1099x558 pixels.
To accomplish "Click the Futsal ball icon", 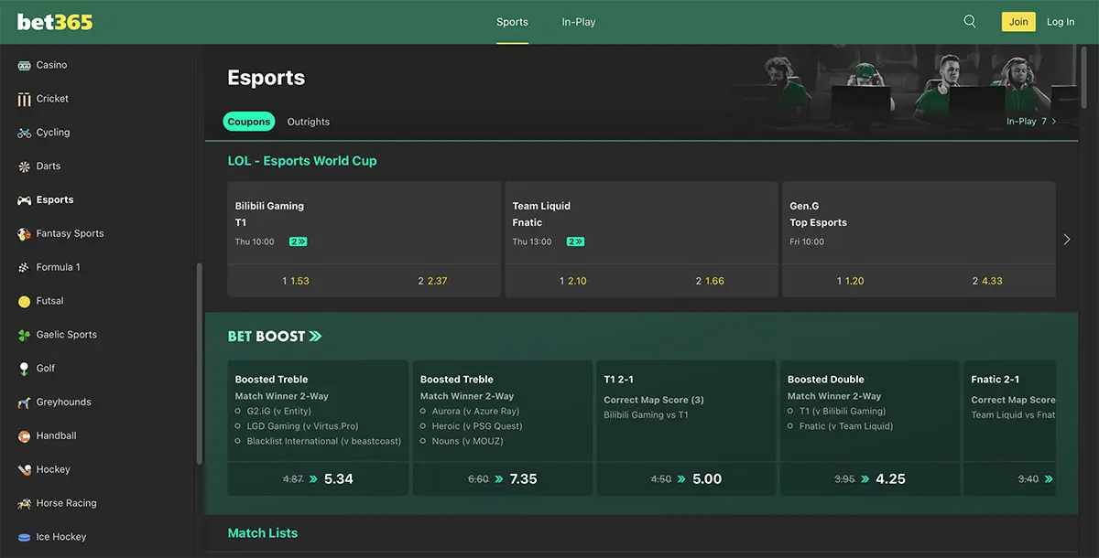I will point(25,301).
